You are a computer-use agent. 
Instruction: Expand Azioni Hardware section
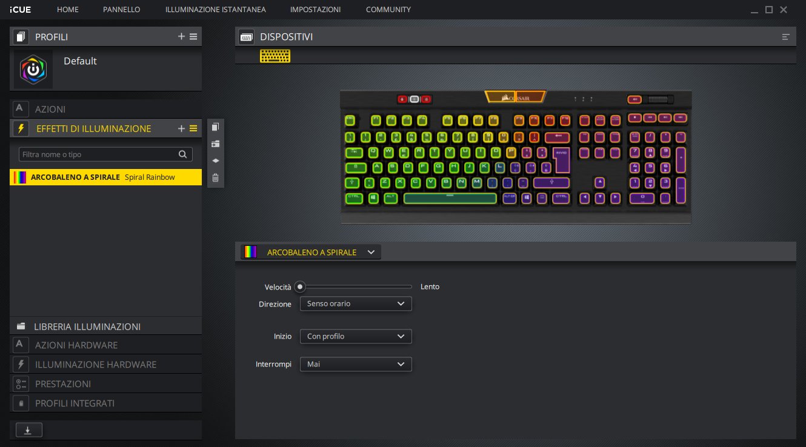coord(106,345)
